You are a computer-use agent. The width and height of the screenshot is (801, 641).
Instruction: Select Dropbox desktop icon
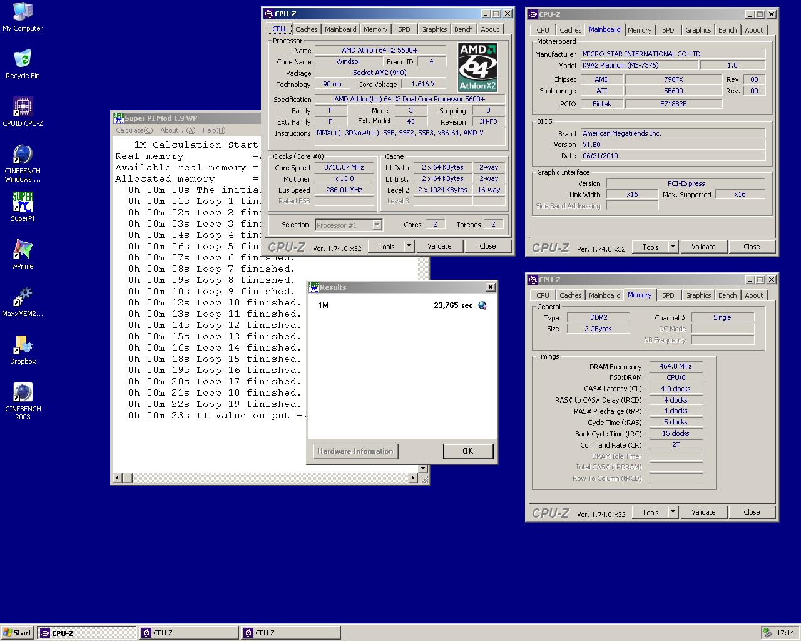click(x=23, y=350)
